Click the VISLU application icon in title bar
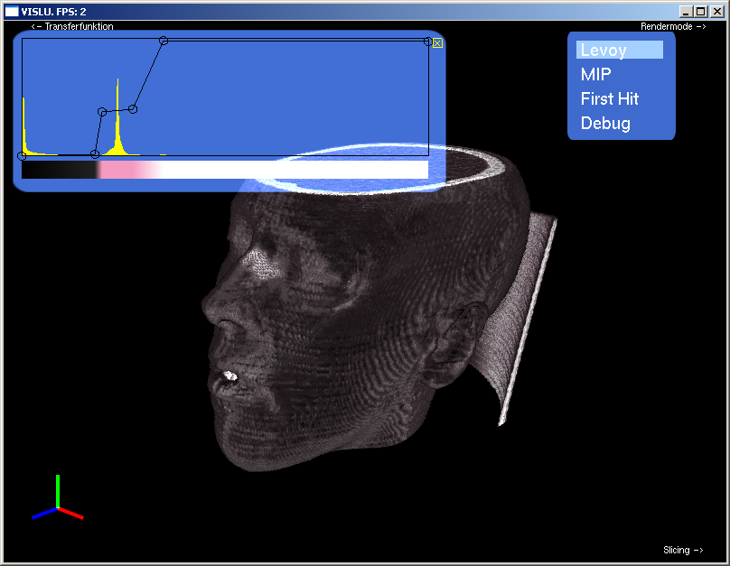730x566 pixels. (12, 11)
